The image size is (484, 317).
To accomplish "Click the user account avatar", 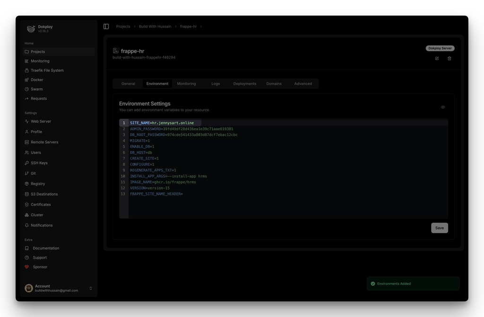I will click(29, 288).
